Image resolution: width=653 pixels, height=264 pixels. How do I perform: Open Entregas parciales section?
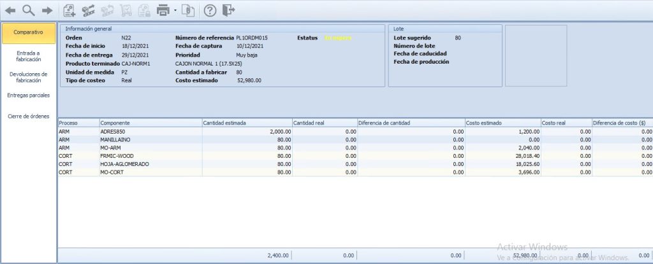click(x=28, y=95)
